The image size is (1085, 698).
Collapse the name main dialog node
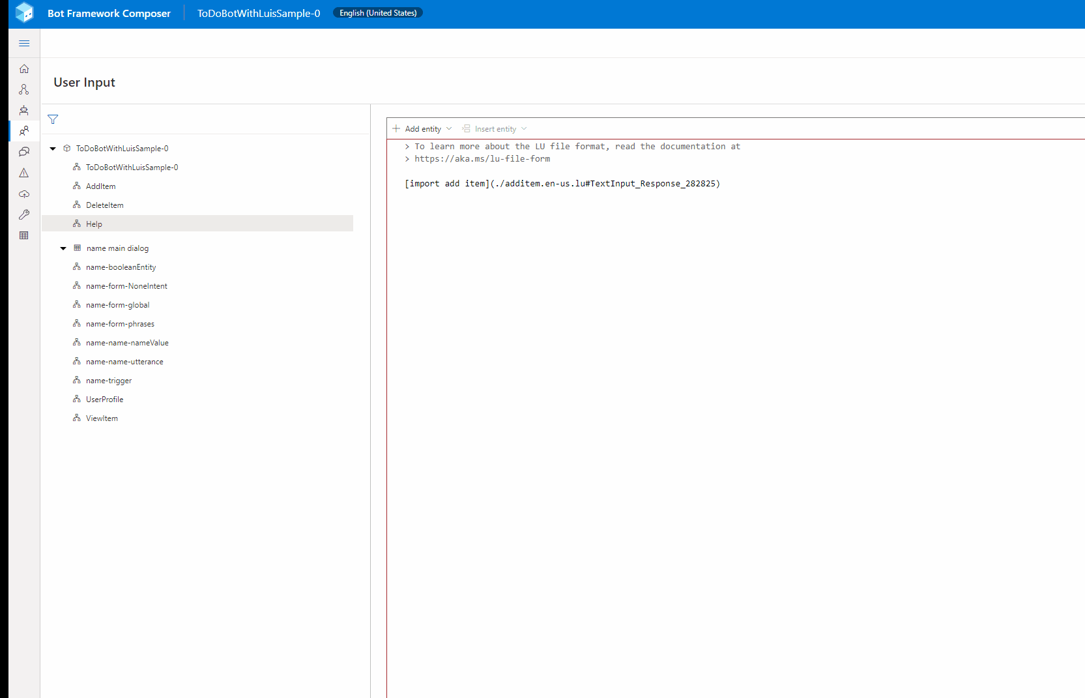[63, 248]
